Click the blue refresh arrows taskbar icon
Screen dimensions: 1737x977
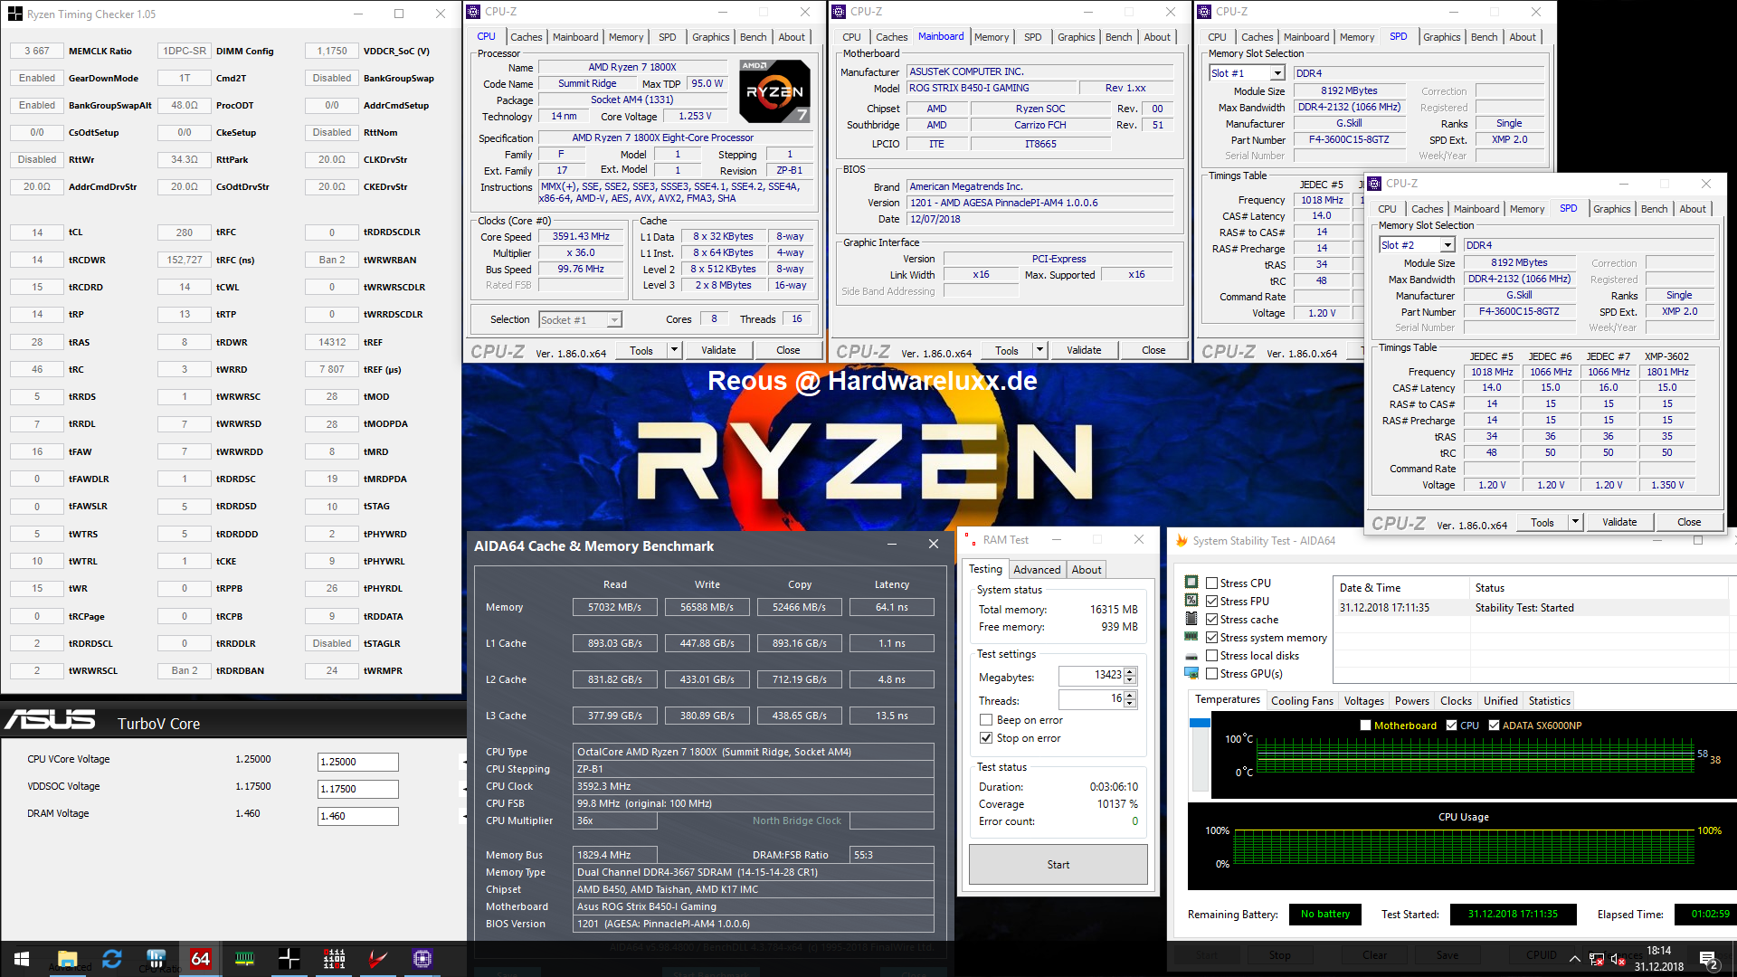(x=111, y=958)
